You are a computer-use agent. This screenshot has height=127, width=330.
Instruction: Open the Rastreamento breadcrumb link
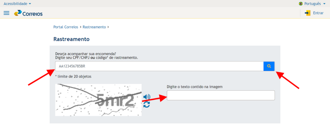click(94, 27)
